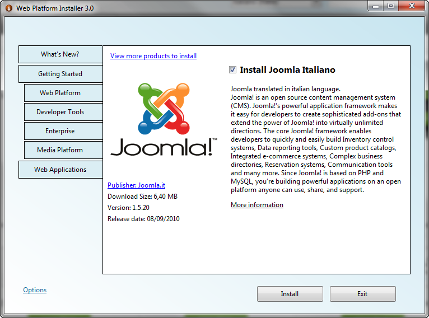Click the Download Size: 6,40 MB text
Viewport: 429px width, 318px height.
143,197
